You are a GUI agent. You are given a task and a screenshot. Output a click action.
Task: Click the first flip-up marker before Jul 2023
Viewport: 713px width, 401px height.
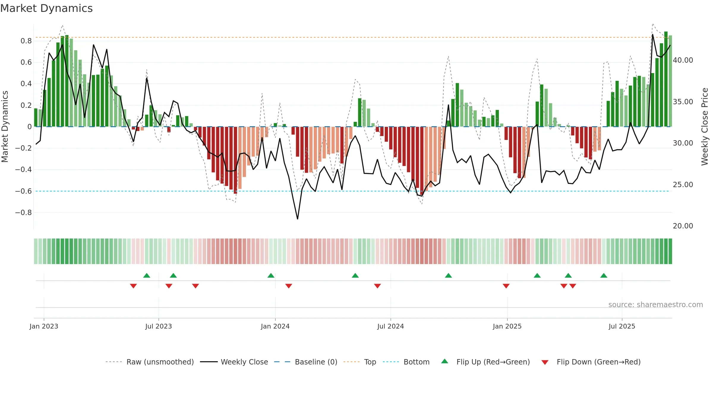point(147,275)
